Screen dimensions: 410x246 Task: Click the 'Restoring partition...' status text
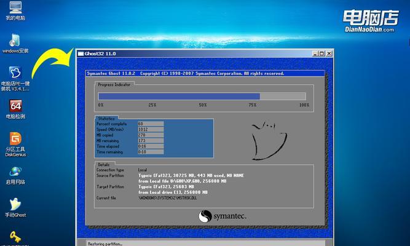pyautogui.click(x=105, y=244)
